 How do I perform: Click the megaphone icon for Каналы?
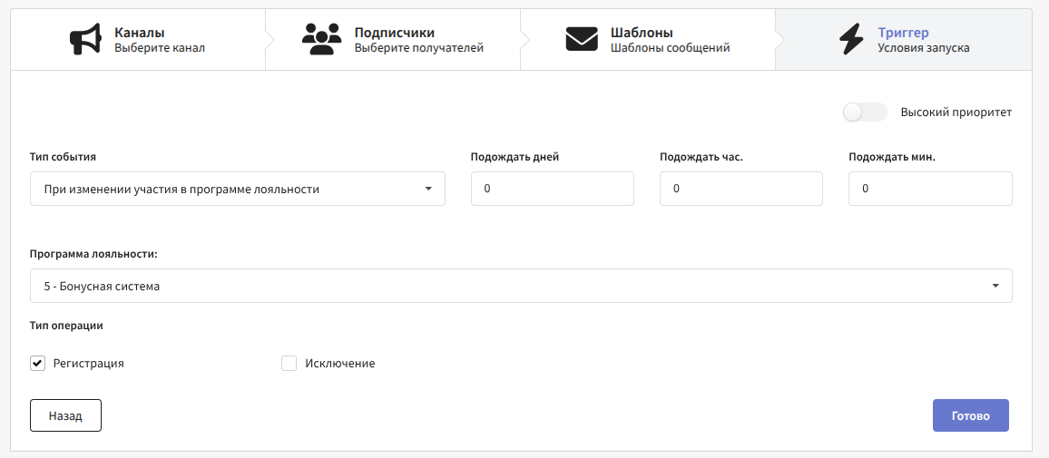click(85, 40)
